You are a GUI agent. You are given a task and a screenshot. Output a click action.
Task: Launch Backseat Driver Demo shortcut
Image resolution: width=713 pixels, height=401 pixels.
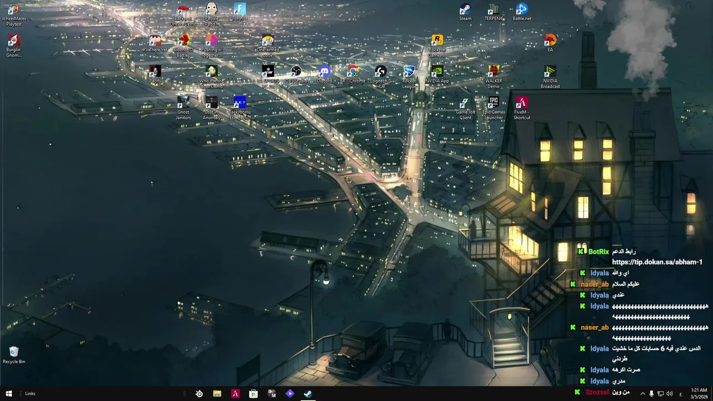[x=183, y=15]
